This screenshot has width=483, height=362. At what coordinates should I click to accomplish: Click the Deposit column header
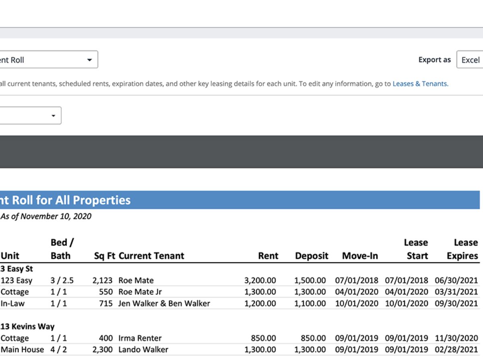point(312,256)
